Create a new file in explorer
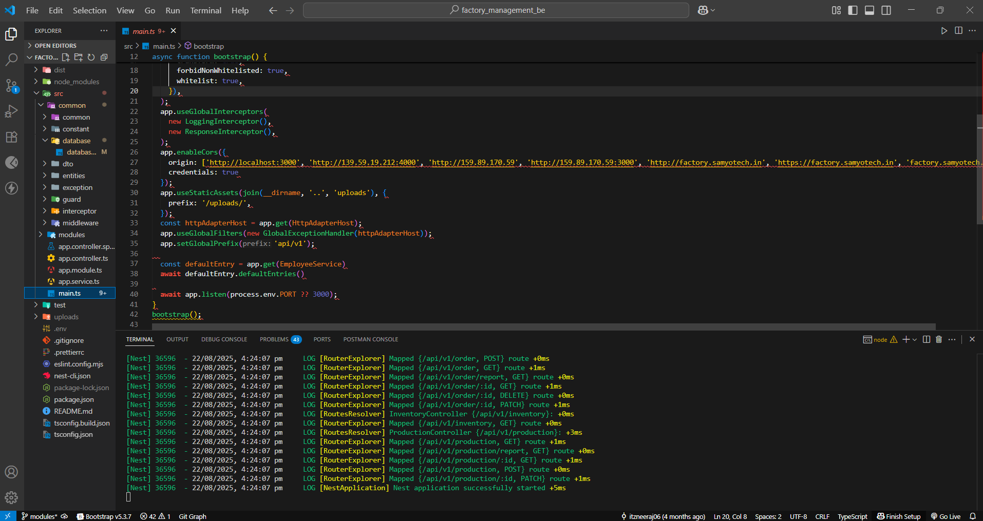 pyautogui.click(x=66, y=57)
